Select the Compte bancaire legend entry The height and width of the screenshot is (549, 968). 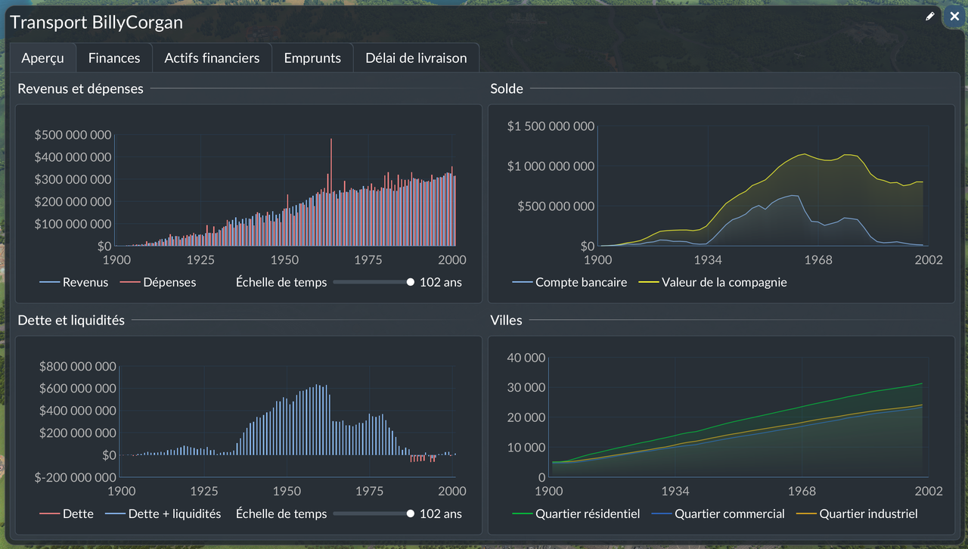[x=570, y=282]
